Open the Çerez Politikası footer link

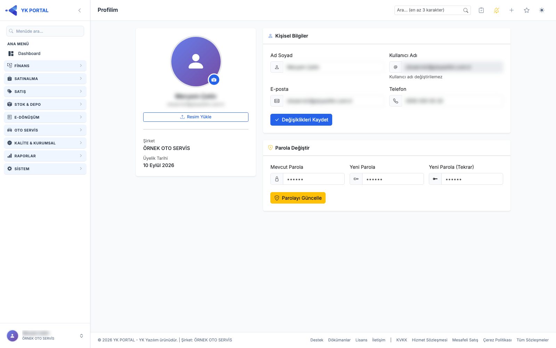click(497, 340)
